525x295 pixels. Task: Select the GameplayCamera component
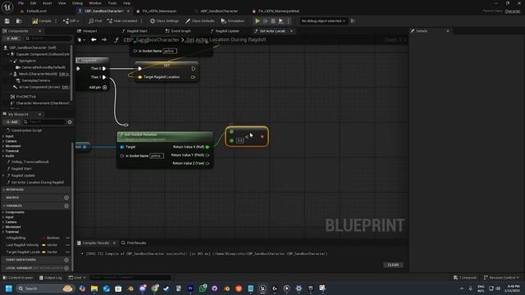coord(35,80)
